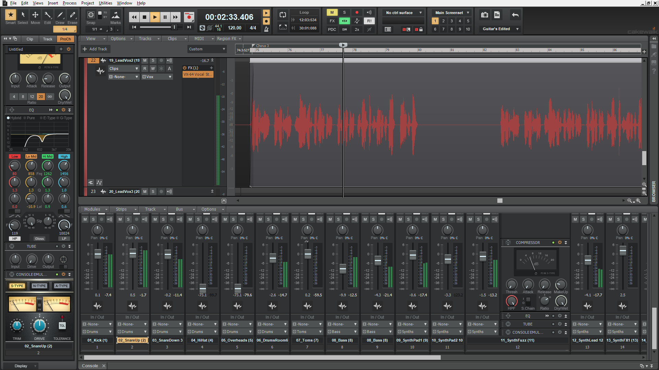
Task: Select the Smart tool
Action: (10, 15)
